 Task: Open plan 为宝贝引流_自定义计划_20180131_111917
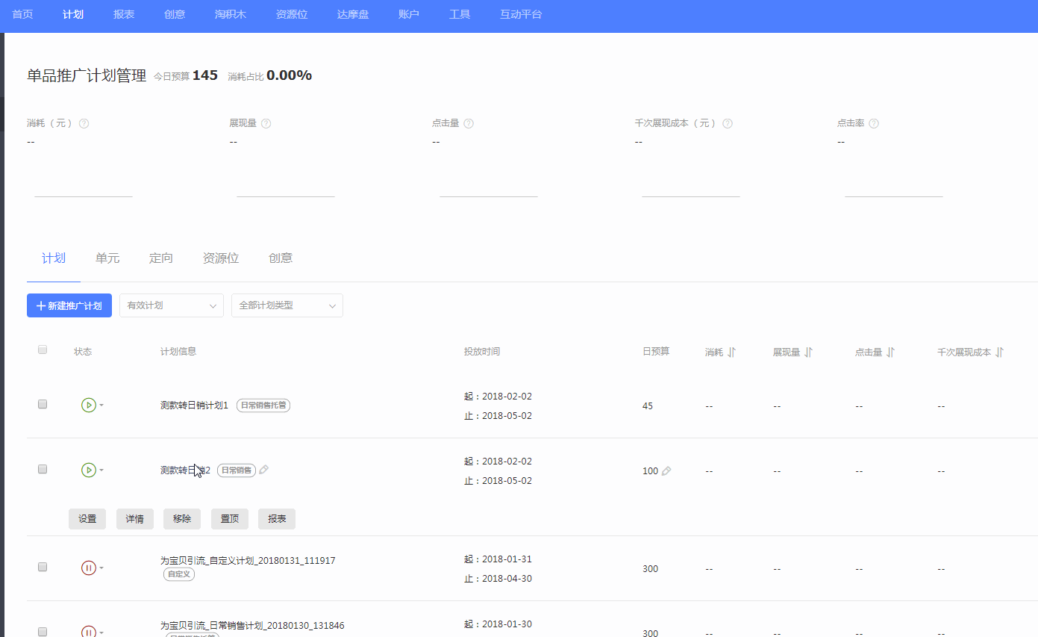tap(248, 560)
